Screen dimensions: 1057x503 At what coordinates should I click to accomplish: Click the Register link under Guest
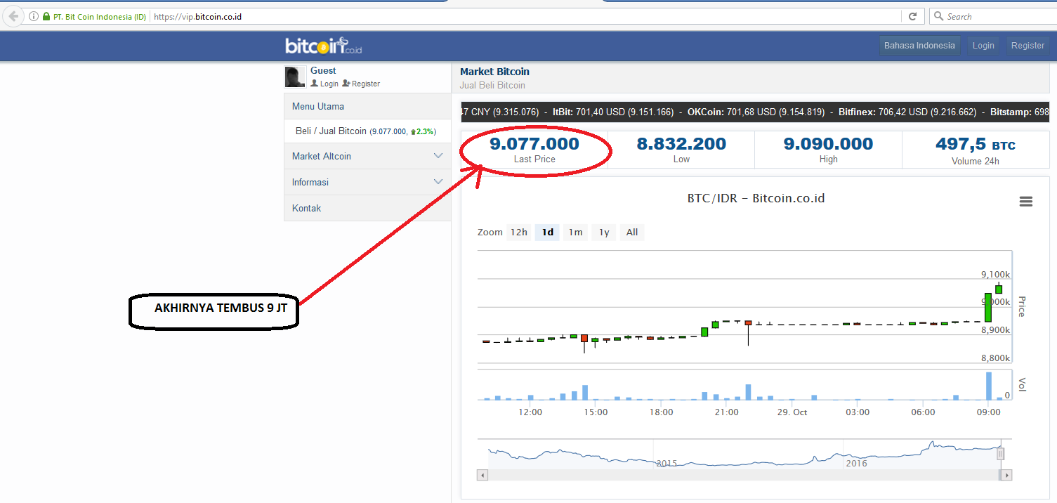[361, 84]
